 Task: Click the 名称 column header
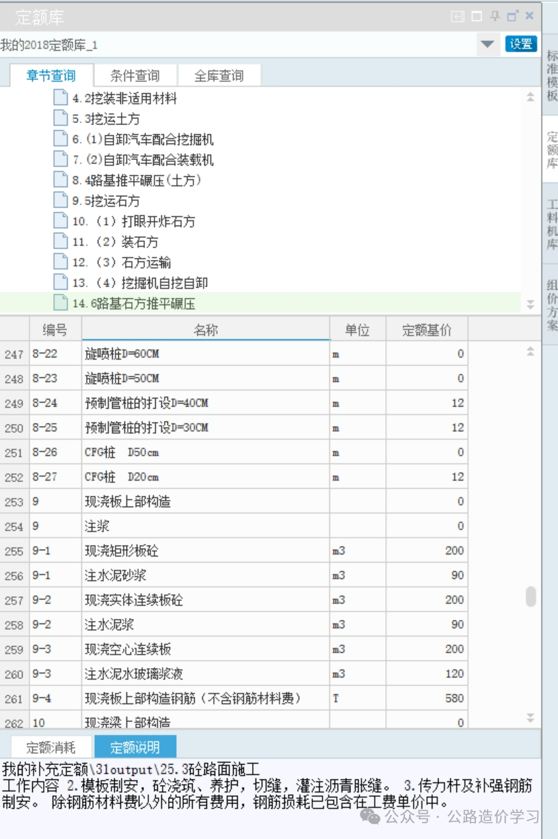[x=206, y=330]
